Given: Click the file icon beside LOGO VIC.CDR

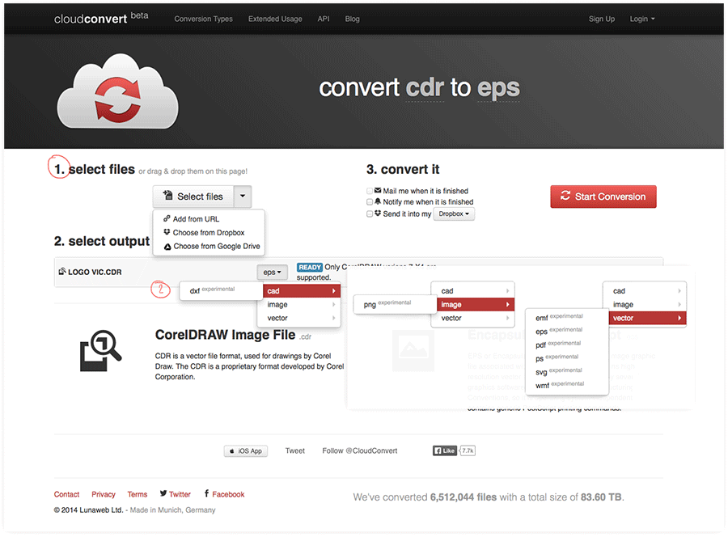Looking at the screenshot, I should pos(62,271).
